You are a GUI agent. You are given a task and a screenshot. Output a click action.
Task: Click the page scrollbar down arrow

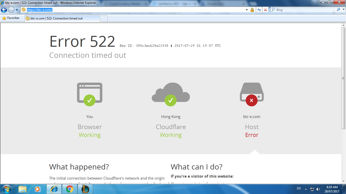(x=344, y=181)
